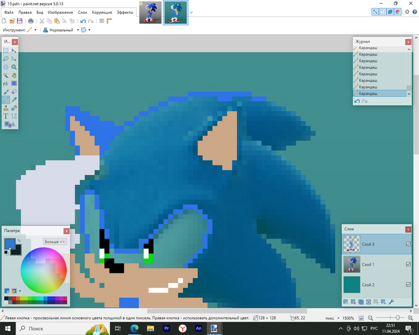
Task: Switch to the first Sonic image thumbnail
Action: [150, 13]
